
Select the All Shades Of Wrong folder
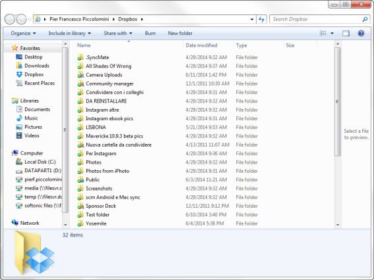coord(109,66)
